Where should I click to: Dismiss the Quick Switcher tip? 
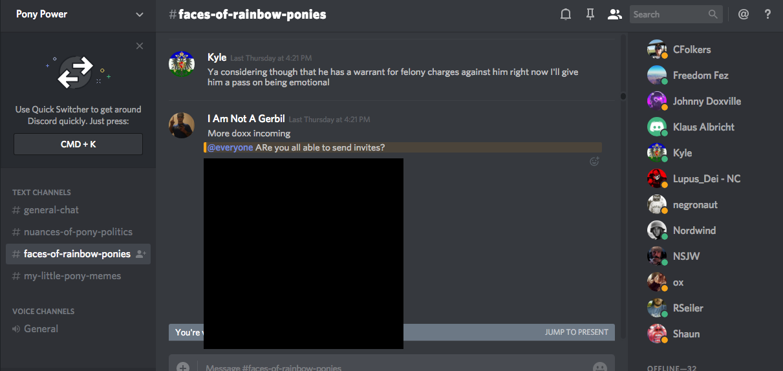140,46
